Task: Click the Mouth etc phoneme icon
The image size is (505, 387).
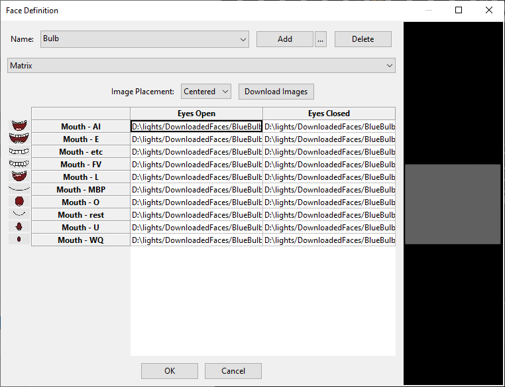Action: click(x=19, y=151)
